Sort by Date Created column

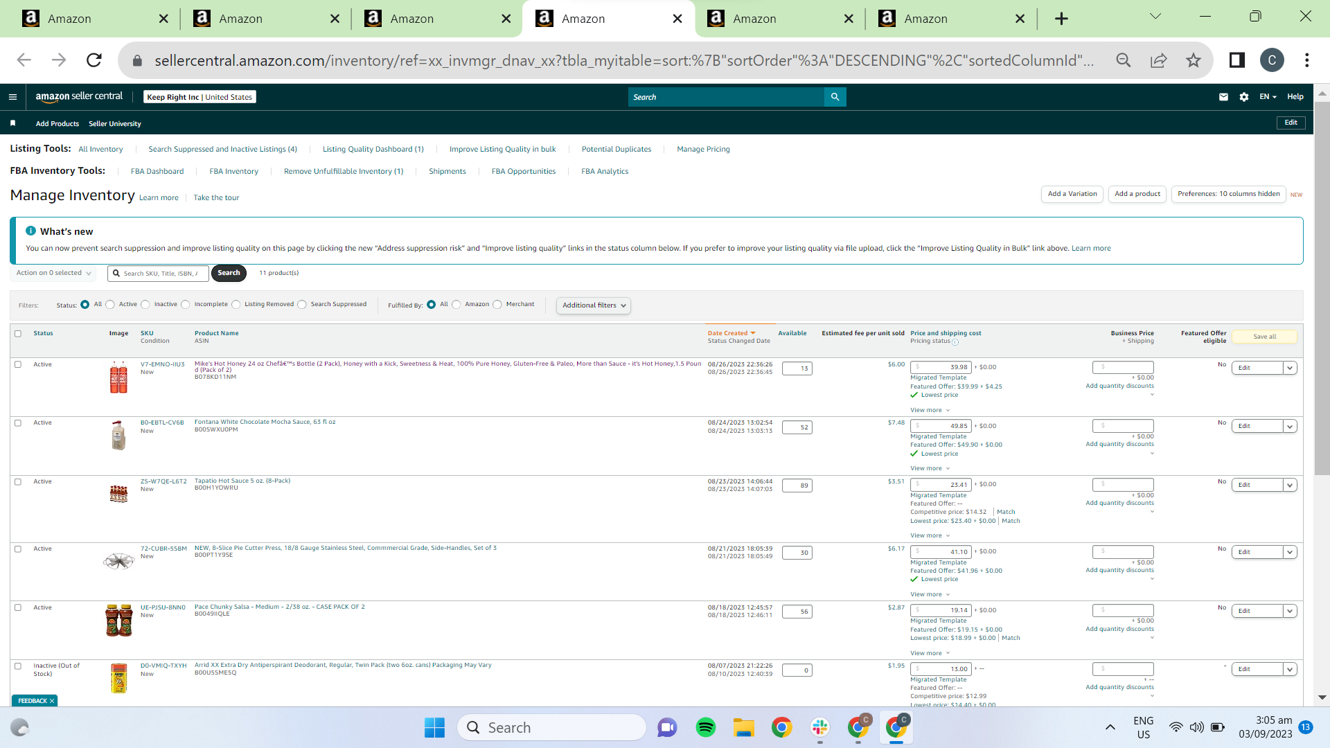[731, 334]
